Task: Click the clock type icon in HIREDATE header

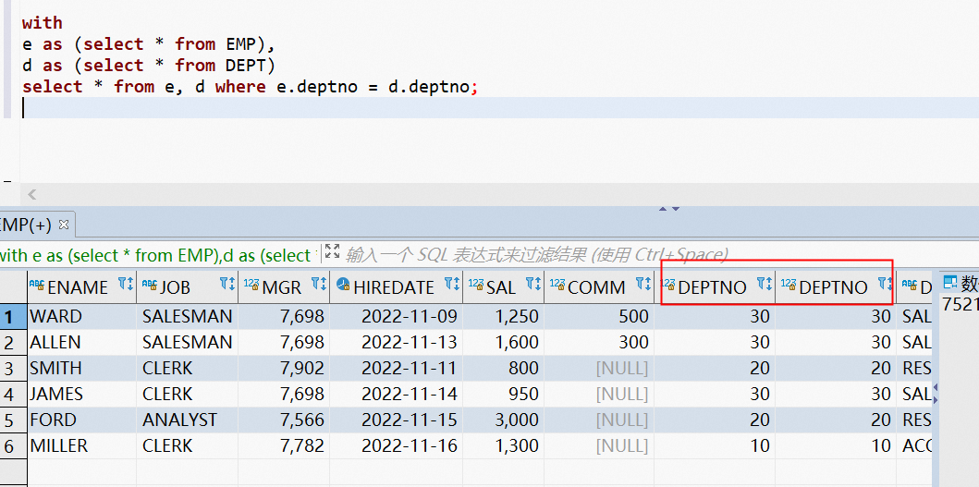Action: pyautogui.click(x=343, y=286)
